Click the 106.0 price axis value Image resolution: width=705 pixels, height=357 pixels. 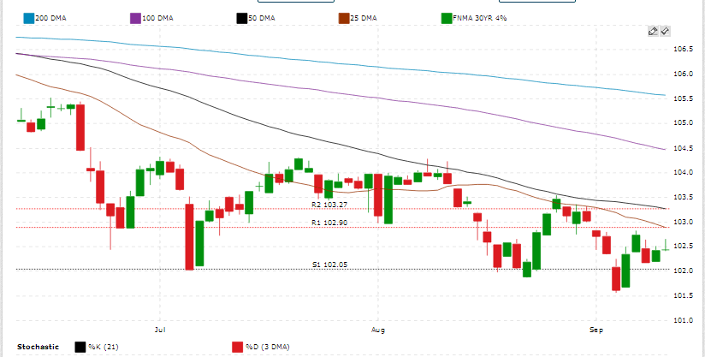pos(684,74)
